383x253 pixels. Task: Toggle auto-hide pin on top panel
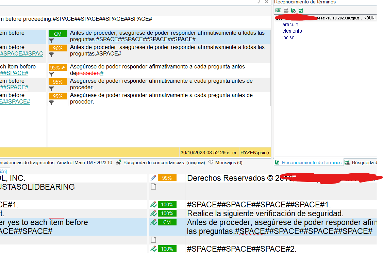point(258,2)
